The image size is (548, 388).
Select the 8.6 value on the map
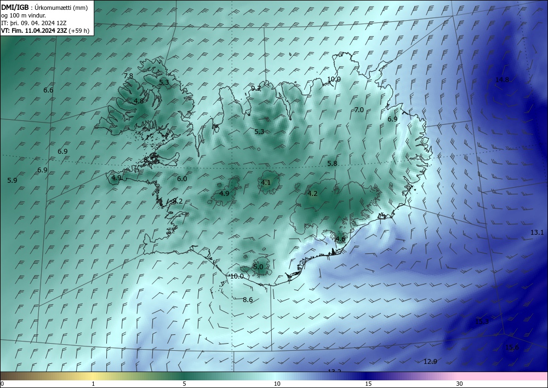248,300
